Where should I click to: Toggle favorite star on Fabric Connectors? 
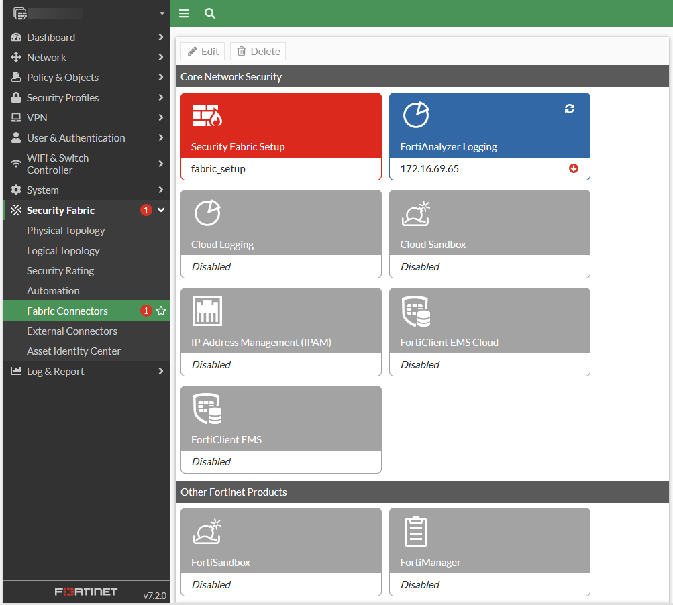161,311
